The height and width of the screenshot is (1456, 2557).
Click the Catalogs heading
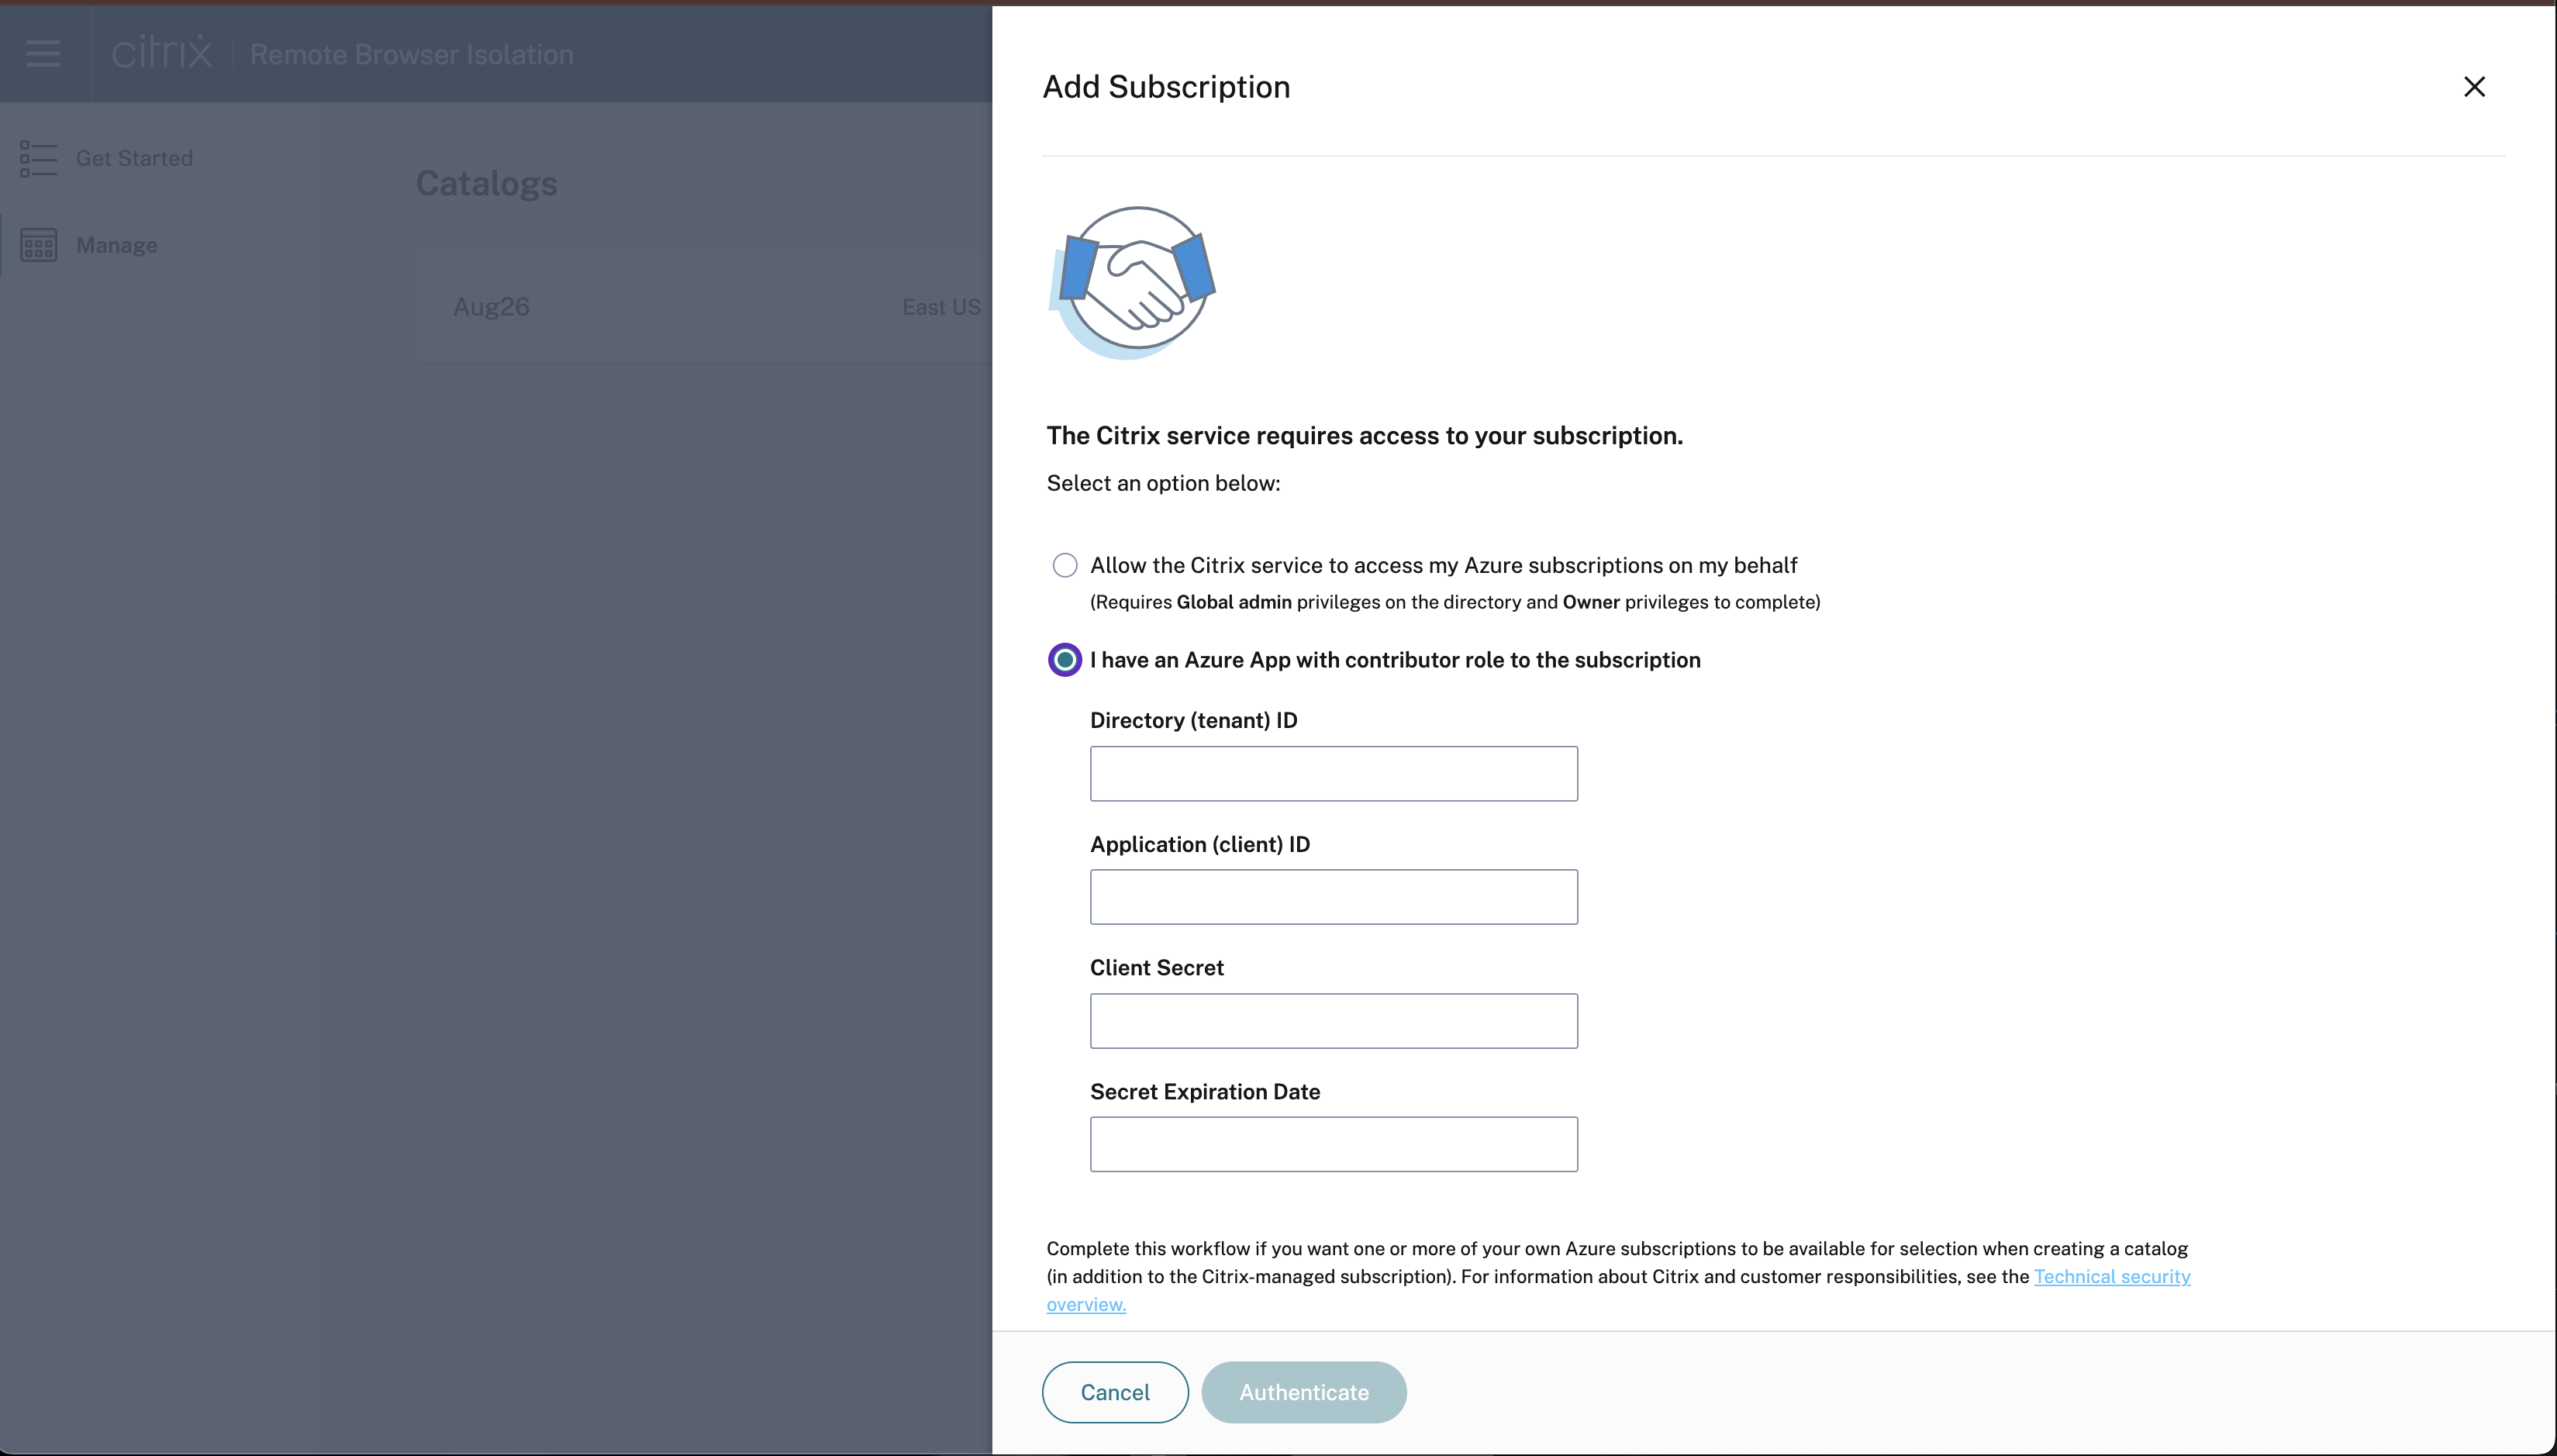[486, 184]
